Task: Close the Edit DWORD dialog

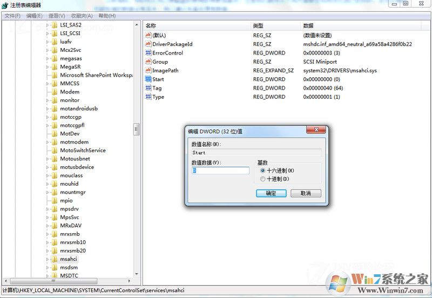Action: [315, 131]
